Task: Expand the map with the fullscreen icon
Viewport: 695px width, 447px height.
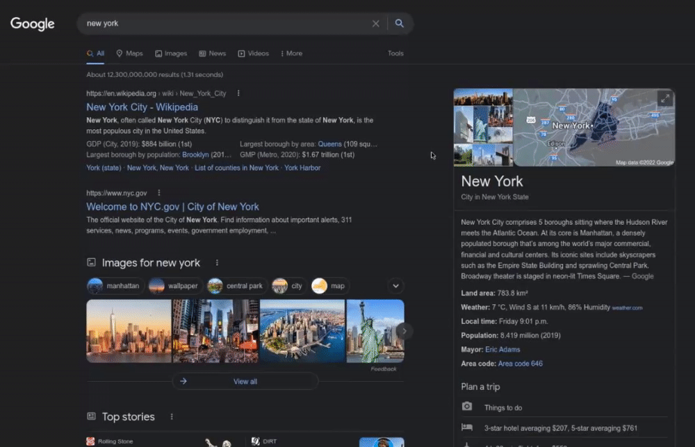Action: point(665,99)
